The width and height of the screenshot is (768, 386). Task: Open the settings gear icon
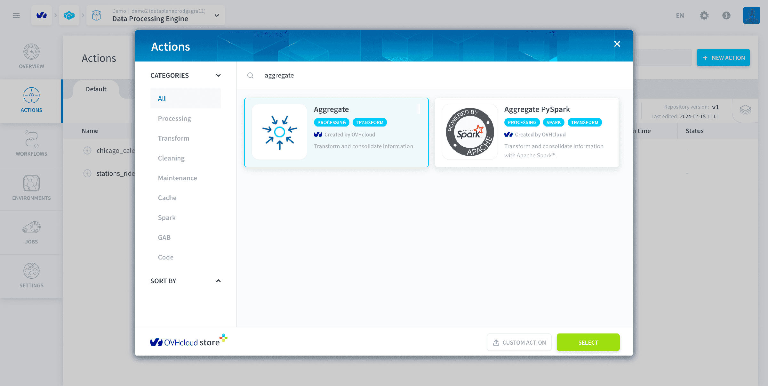point(704,15)
